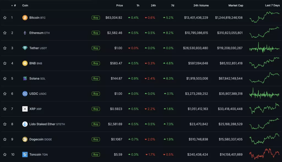Screen dimensions: 282x162
Task: Star Solana to add to watchlist
Action: coord(5,79)
